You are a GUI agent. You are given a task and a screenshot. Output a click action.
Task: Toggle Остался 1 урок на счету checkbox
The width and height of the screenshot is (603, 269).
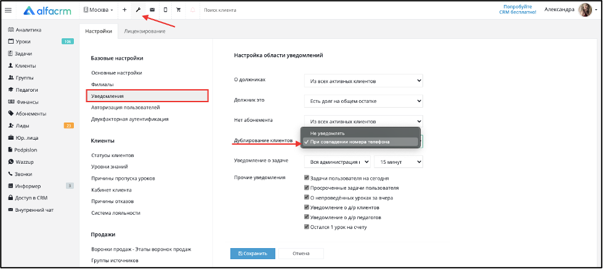307,227
